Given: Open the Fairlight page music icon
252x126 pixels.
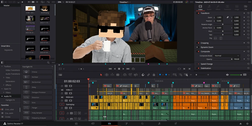Looking at the screenshot, I should [159, 123].
